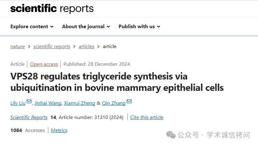Click the email envelope icon beside Lily Liu
Image resolution: width=258 pixels, height=145 pixels.
[x=29, y=102]
